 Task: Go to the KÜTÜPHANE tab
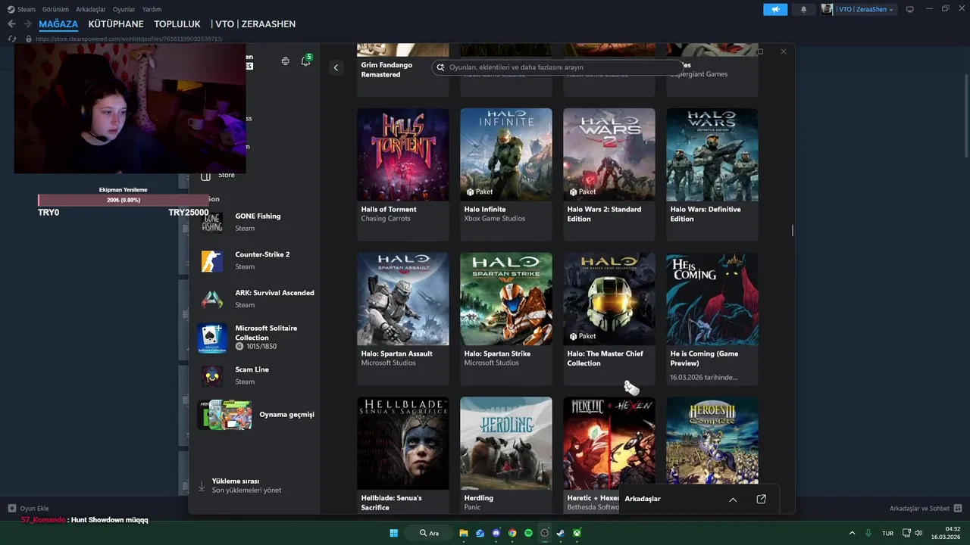click(116, 24)
